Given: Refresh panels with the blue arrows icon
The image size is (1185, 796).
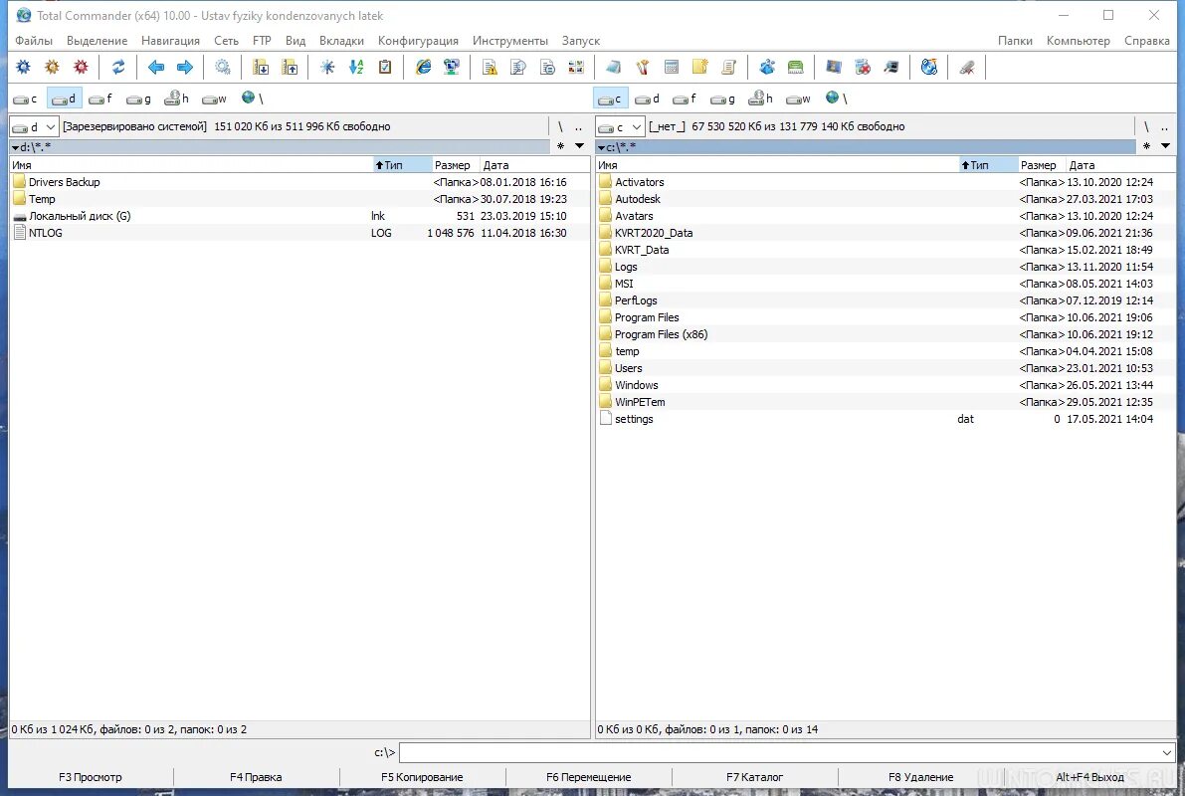Looking at the screenshot, I should click(x=118, y=68).
